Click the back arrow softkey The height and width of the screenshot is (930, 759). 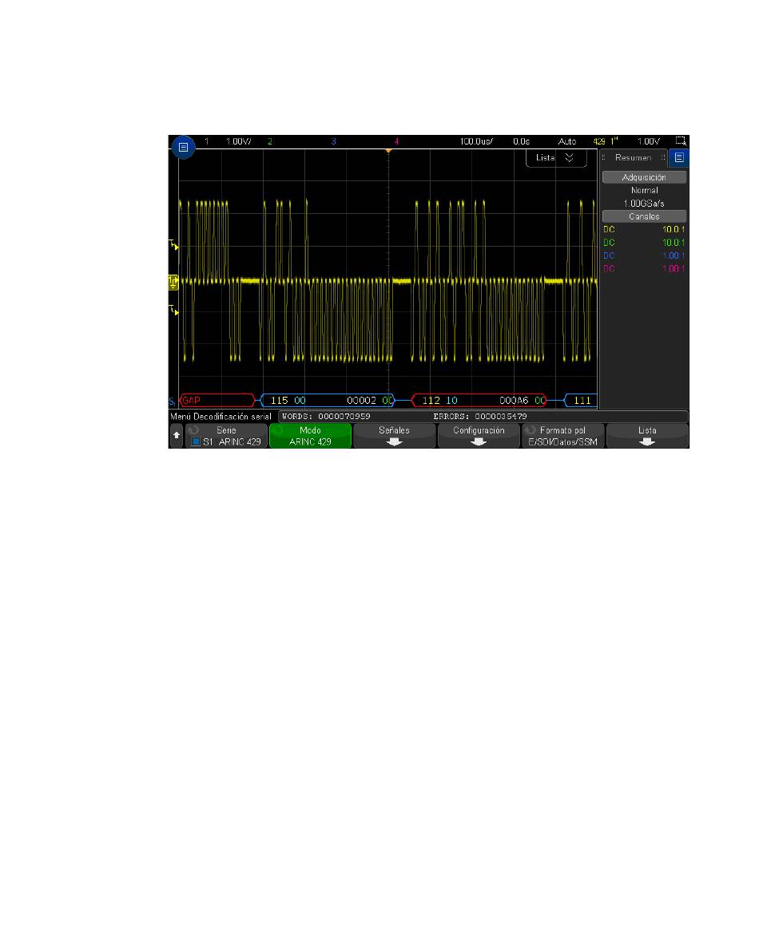(x=177, y=435)
